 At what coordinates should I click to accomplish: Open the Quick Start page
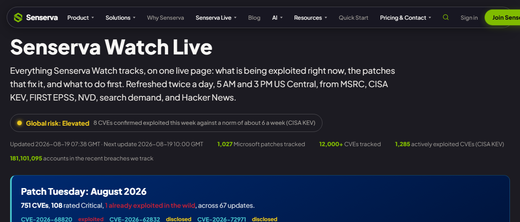[x=354, y=18]
